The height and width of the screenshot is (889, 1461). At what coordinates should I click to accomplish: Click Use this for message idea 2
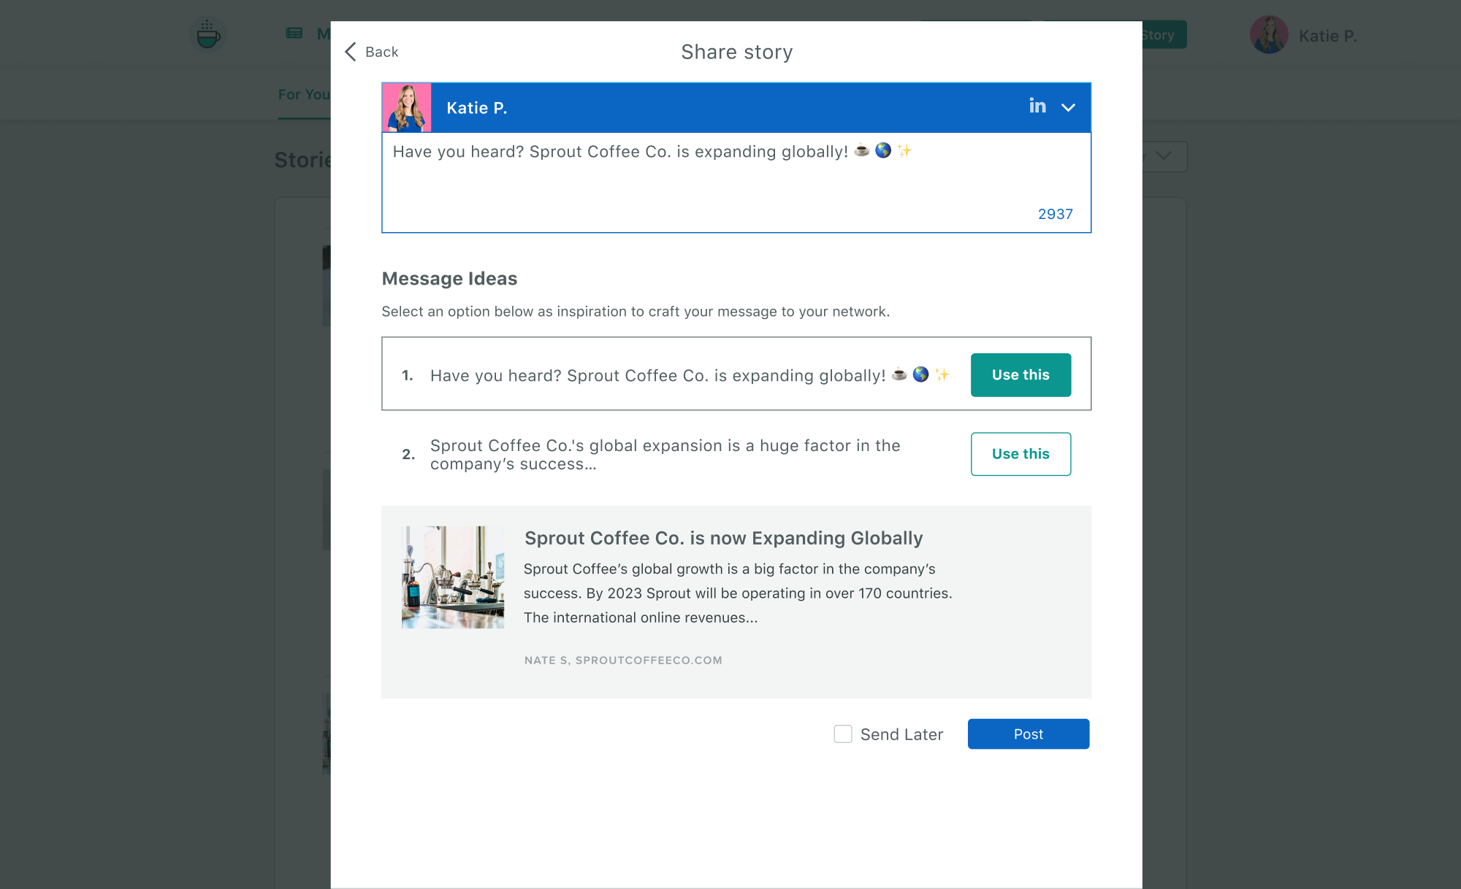point(1021,453)
